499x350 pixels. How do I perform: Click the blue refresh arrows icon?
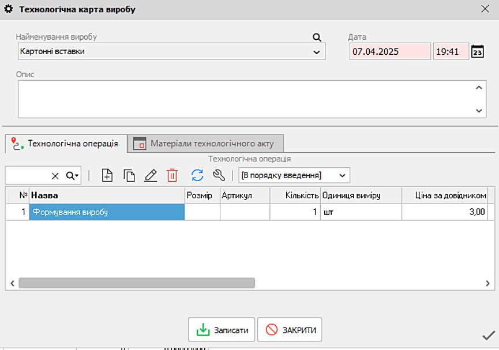(197, 175)
